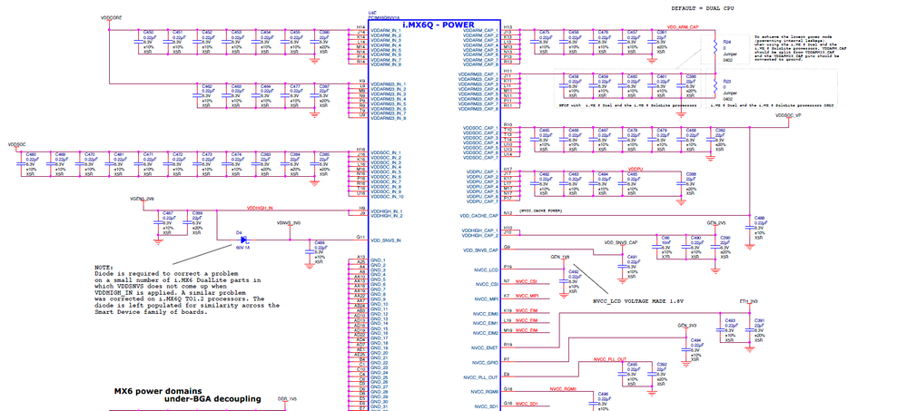Click the C475 reference designator
The width and height of the screenshot is (907, 411).
(x=545, y=33)
